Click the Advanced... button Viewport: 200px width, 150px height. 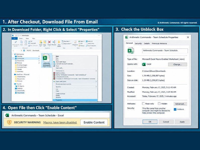[180, 104]
